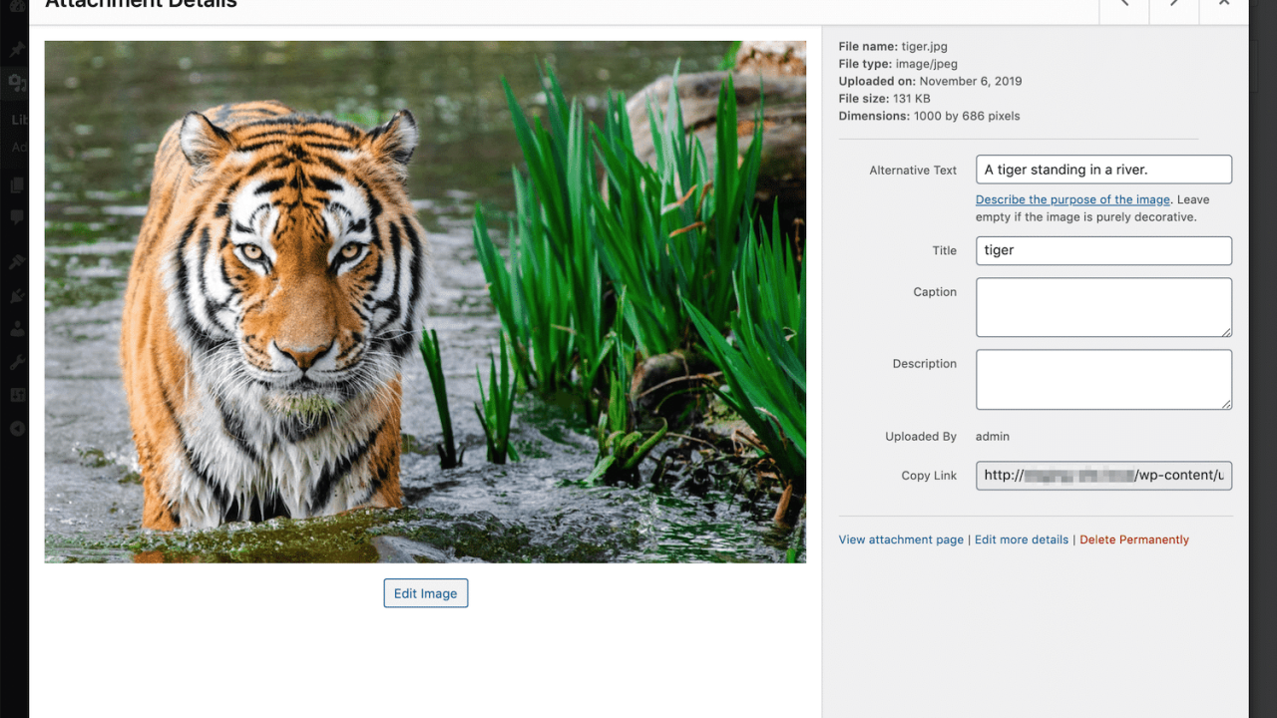Click the Edit Image button
Image resolution: width=1277 pixels, height=718 pixels.
426,592
